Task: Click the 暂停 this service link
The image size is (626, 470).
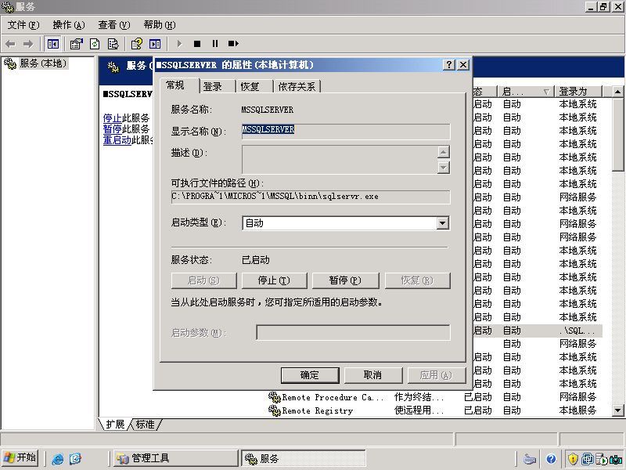Action: pos(112,129)
